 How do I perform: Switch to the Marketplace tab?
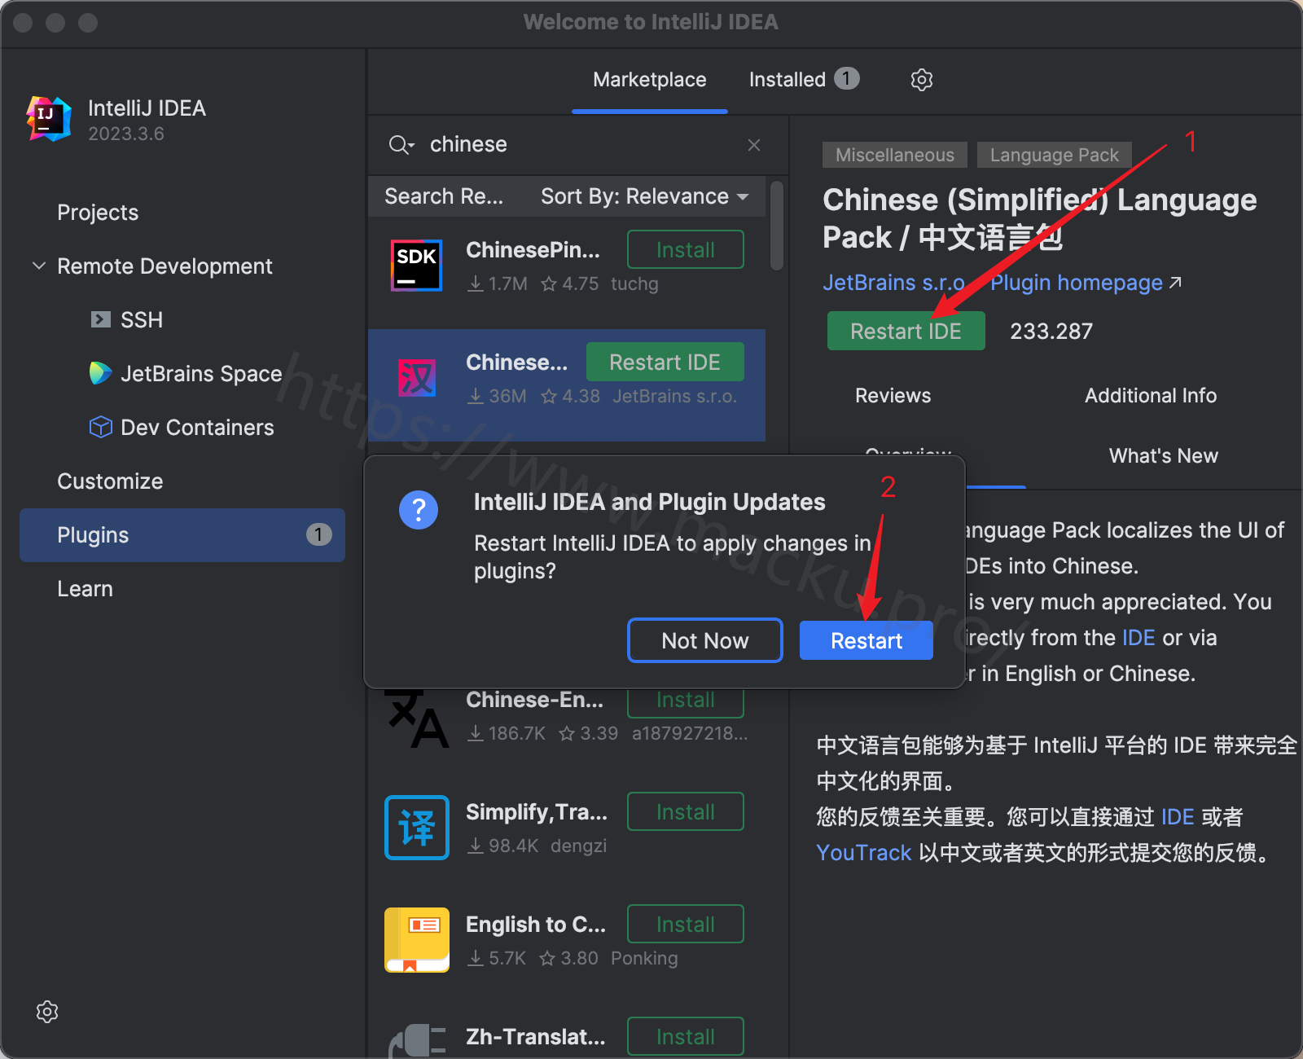(x=649, y=80)
